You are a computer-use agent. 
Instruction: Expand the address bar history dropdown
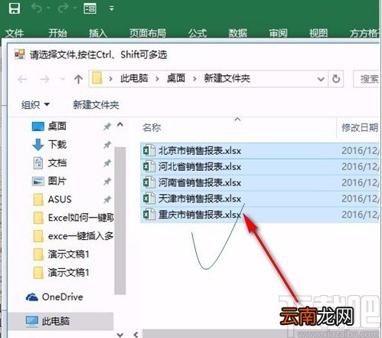321,79
